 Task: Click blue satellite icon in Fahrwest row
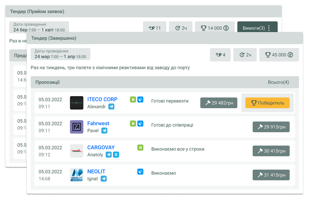[140, 123]
